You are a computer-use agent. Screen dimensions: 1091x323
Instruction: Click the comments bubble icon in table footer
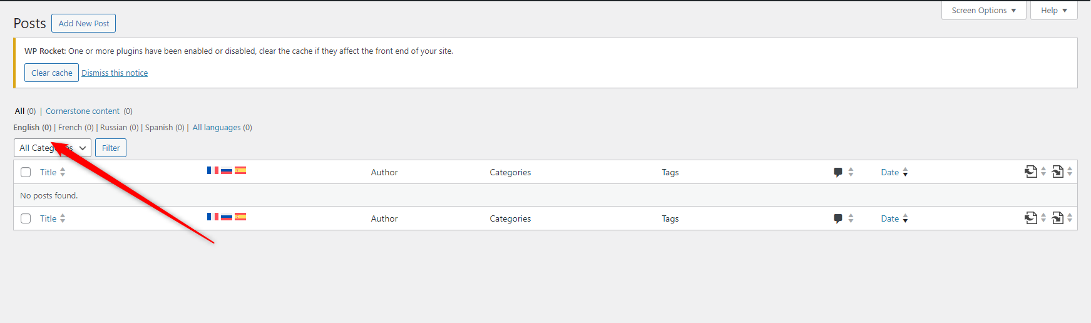(x=838, y=218)
